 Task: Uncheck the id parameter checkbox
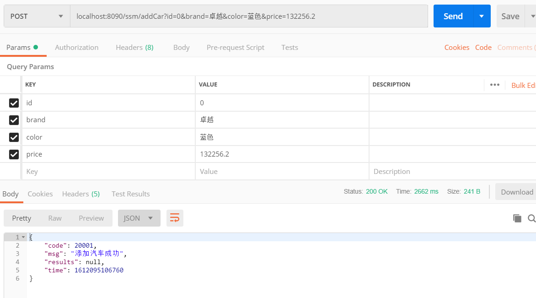pyautogui.click(x=14, y=103)
